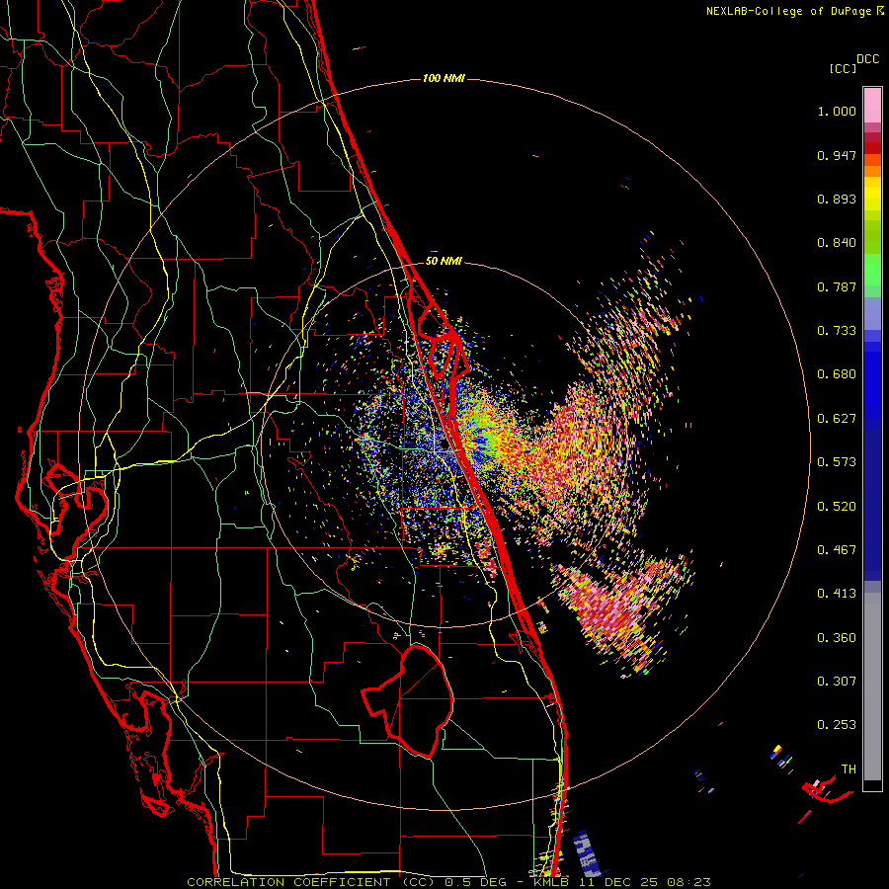The image size is (889, 889).
Task: Click the 0.467 scale value
Action: [x=837, y=550]
